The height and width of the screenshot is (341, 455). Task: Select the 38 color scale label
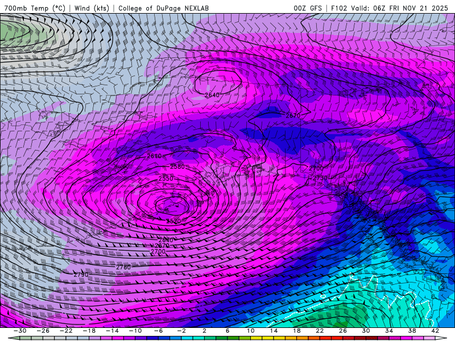point(412,331)
